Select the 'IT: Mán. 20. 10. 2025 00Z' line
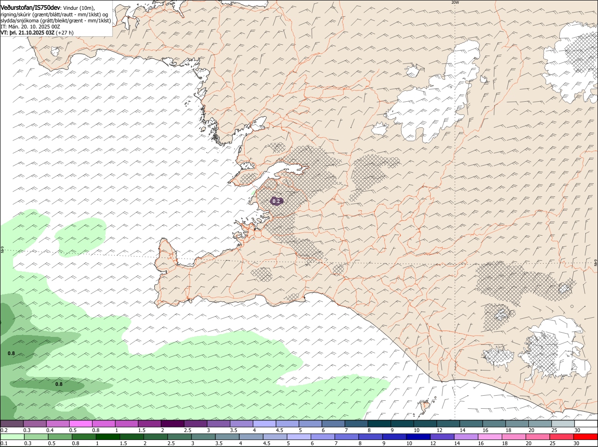 (x=30, y=27)
